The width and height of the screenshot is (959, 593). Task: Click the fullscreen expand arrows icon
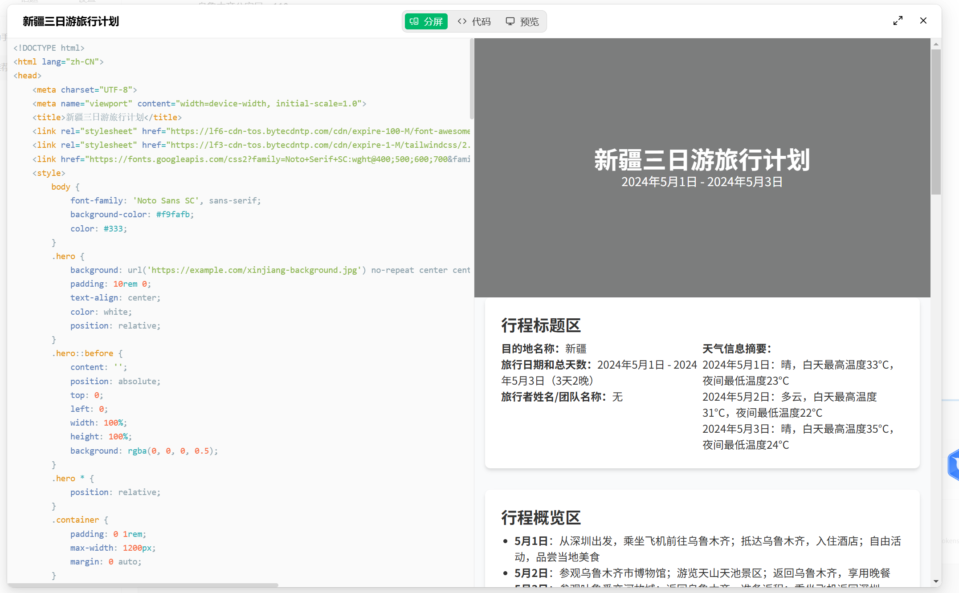click(898, 21)
